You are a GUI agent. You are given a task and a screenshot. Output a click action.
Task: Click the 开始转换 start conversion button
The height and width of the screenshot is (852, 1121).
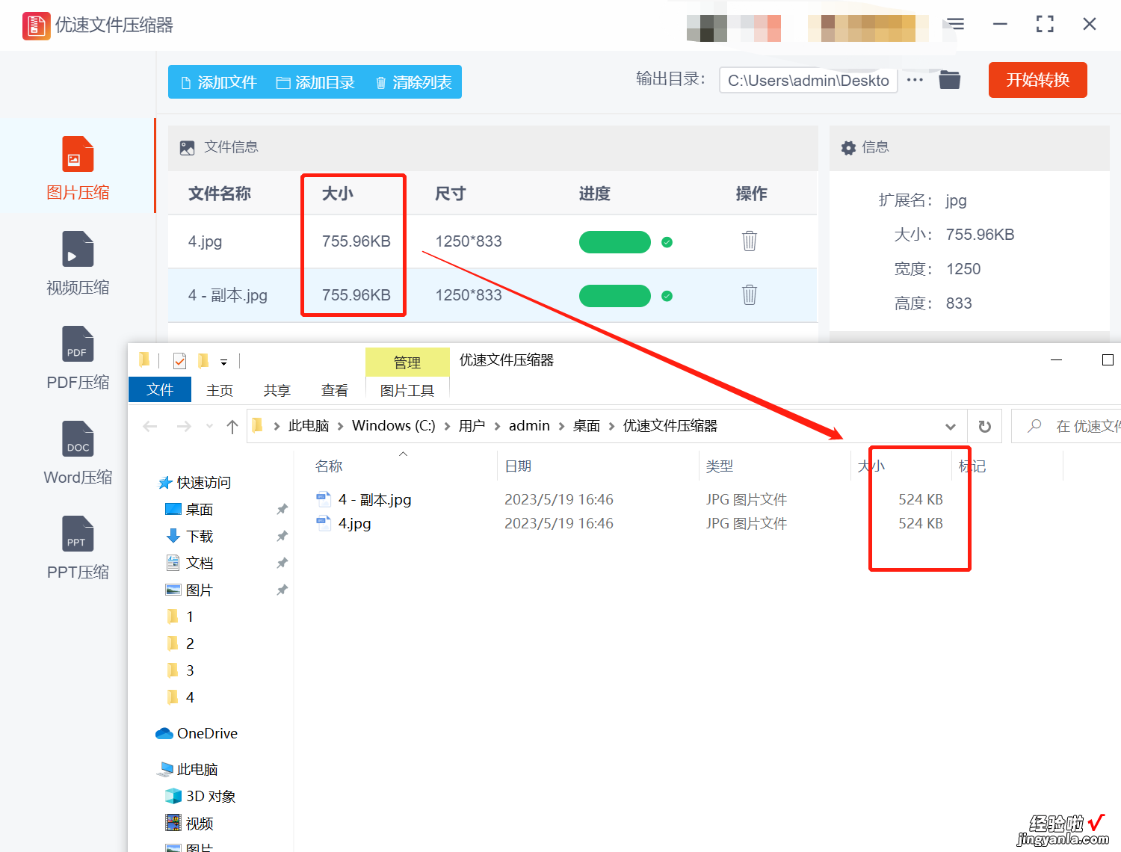click(x=1037, y=80)
